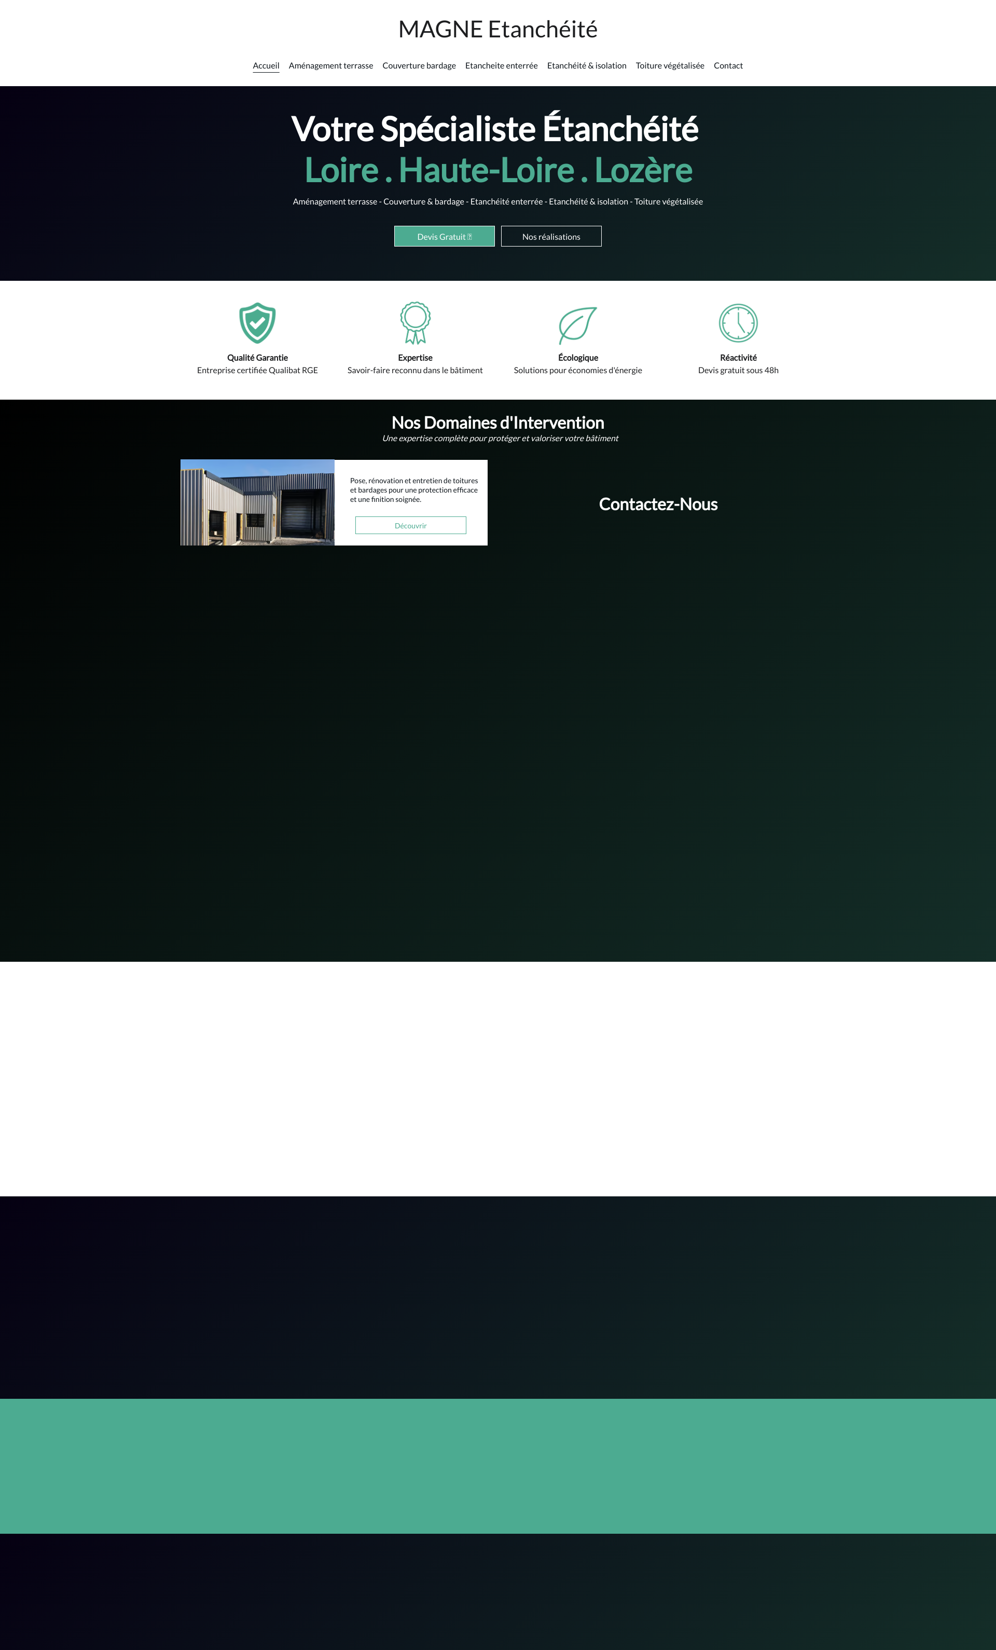Click the Écologique label text
The width and height of the screenshot is (996, 1650).
coord(578,358)
